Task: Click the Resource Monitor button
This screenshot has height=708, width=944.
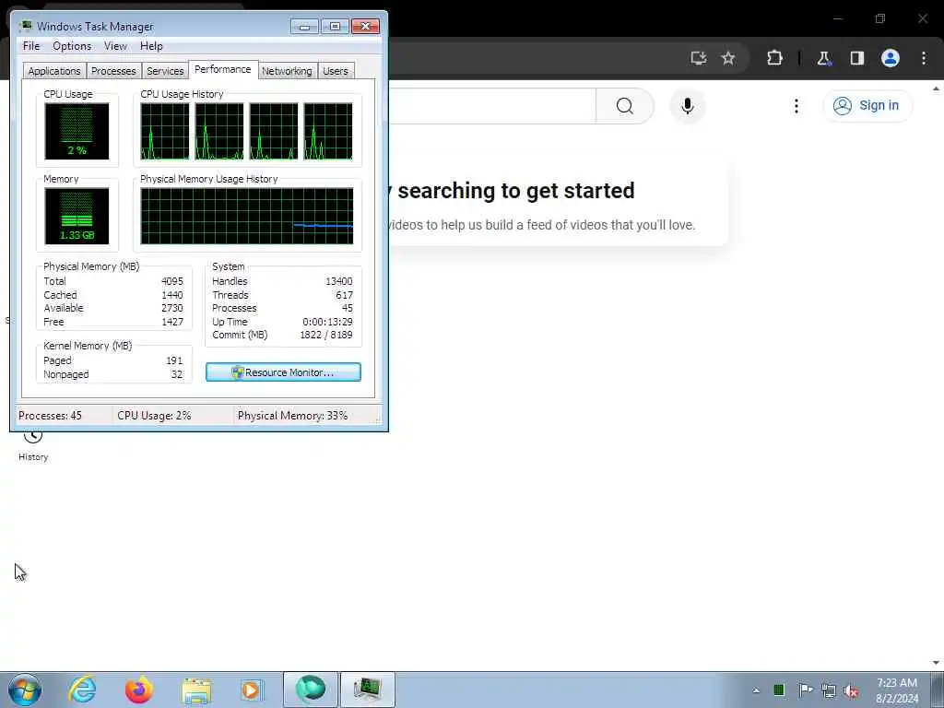Action: point(283,372)
